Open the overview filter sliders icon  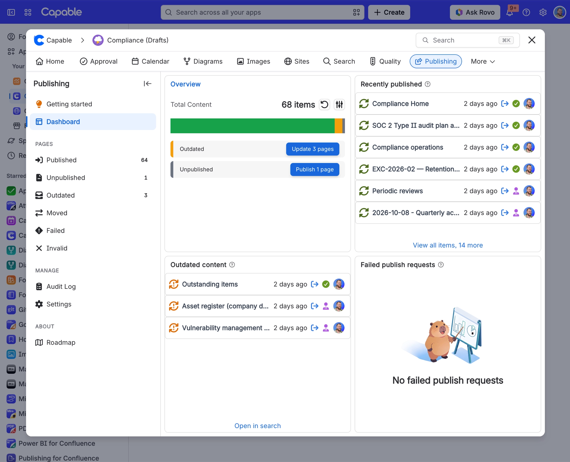(x=339, y=105)
